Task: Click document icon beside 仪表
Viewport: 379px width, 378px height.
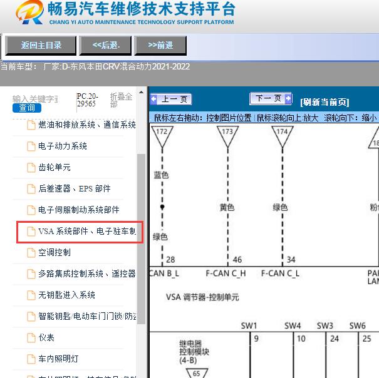Action: [31, 338]
